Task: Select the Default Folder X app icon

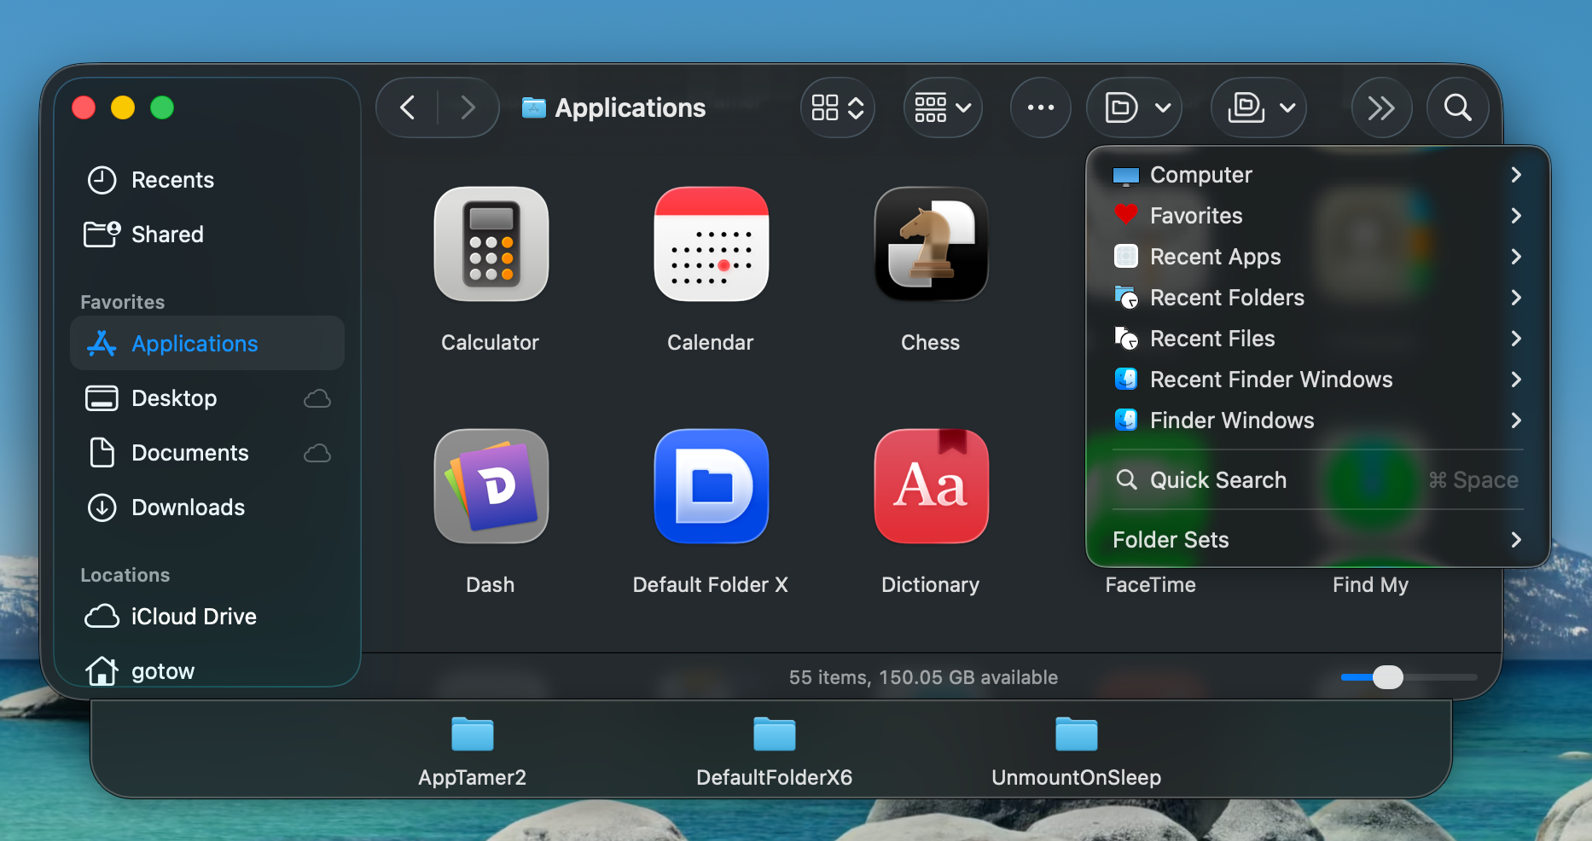Action: tap(711, 486)
